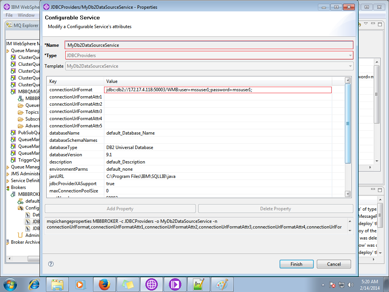Image resolution: width=389 pixels, height=292 pixels.
Task: Open Internet Explorer from taskbar
Action: click(x=34, y=284)
